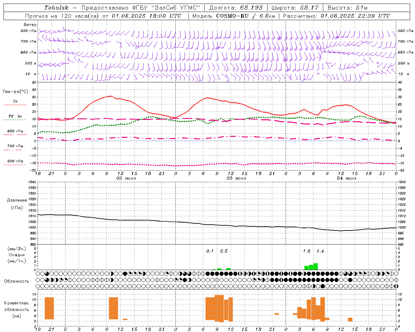415x332 pixels.
Task: Click the "04 июня" date label
Action: (x=347, y=178)
